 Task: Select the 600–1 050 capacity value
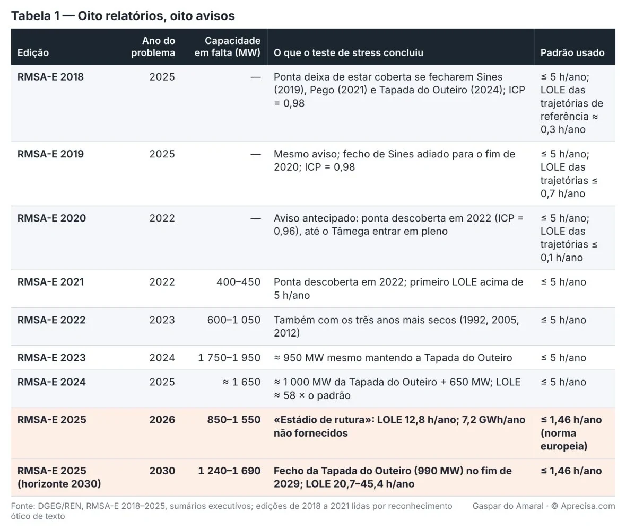(x=233, y=320)
